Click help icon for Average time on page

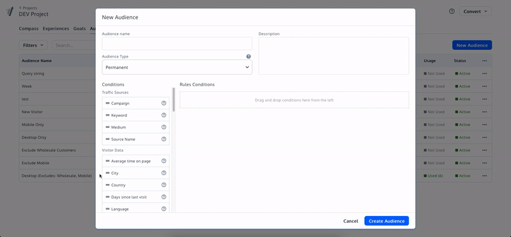click(x=164, y=161)
